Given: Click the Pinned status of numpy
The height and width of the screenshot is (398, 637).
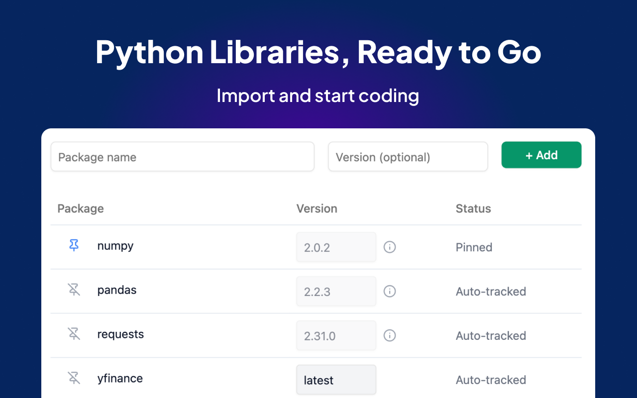Looking at the screenshot, I should click(x=474, y=247).
